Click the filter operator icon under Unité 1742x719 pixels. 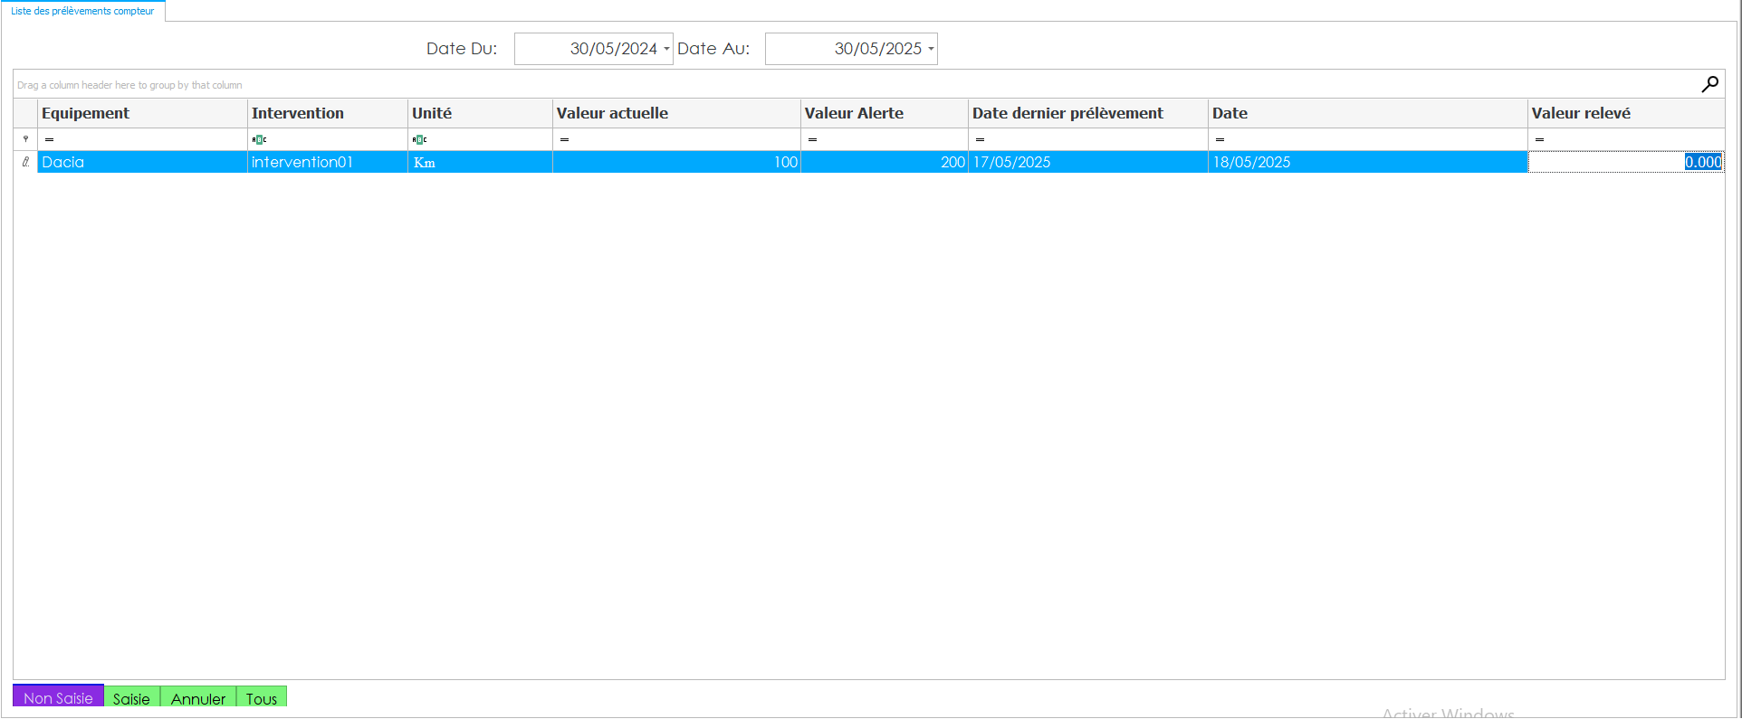[x=419, y=139]
